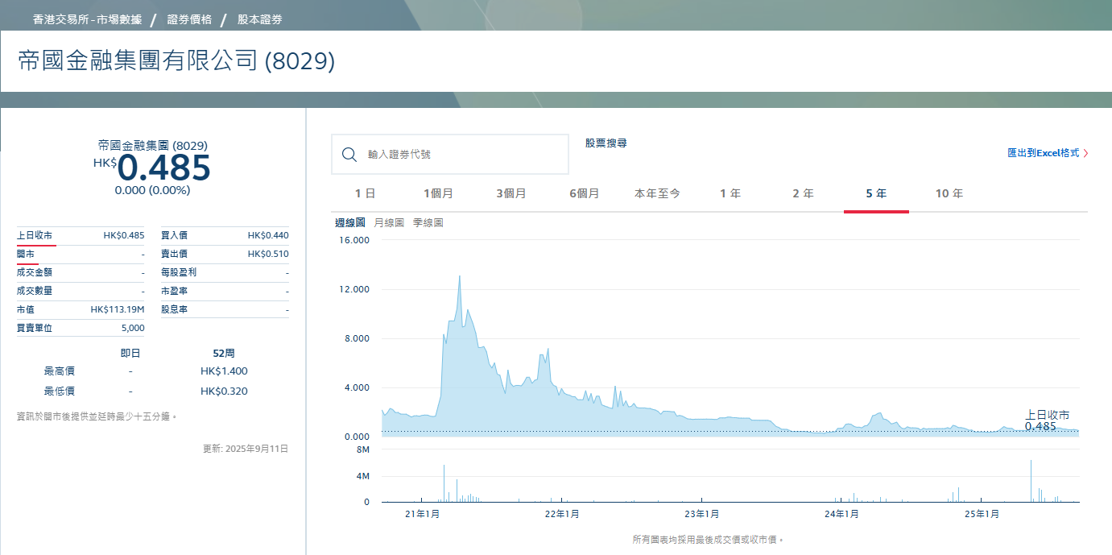
Task: Switch chart to 3個月 range
Action: pos(511,193)
